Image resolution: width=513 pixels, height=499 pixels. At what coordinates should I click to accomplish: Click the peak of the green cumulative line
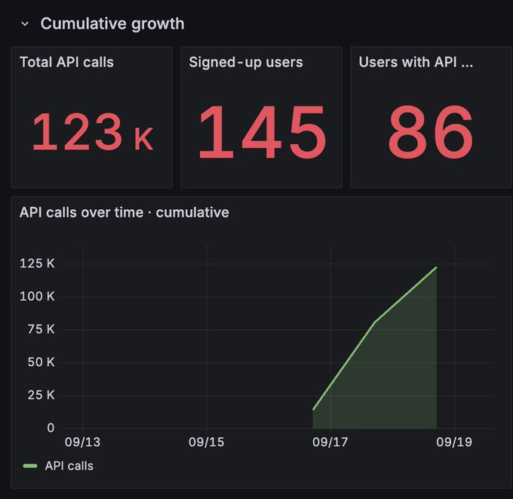(436, 268)
